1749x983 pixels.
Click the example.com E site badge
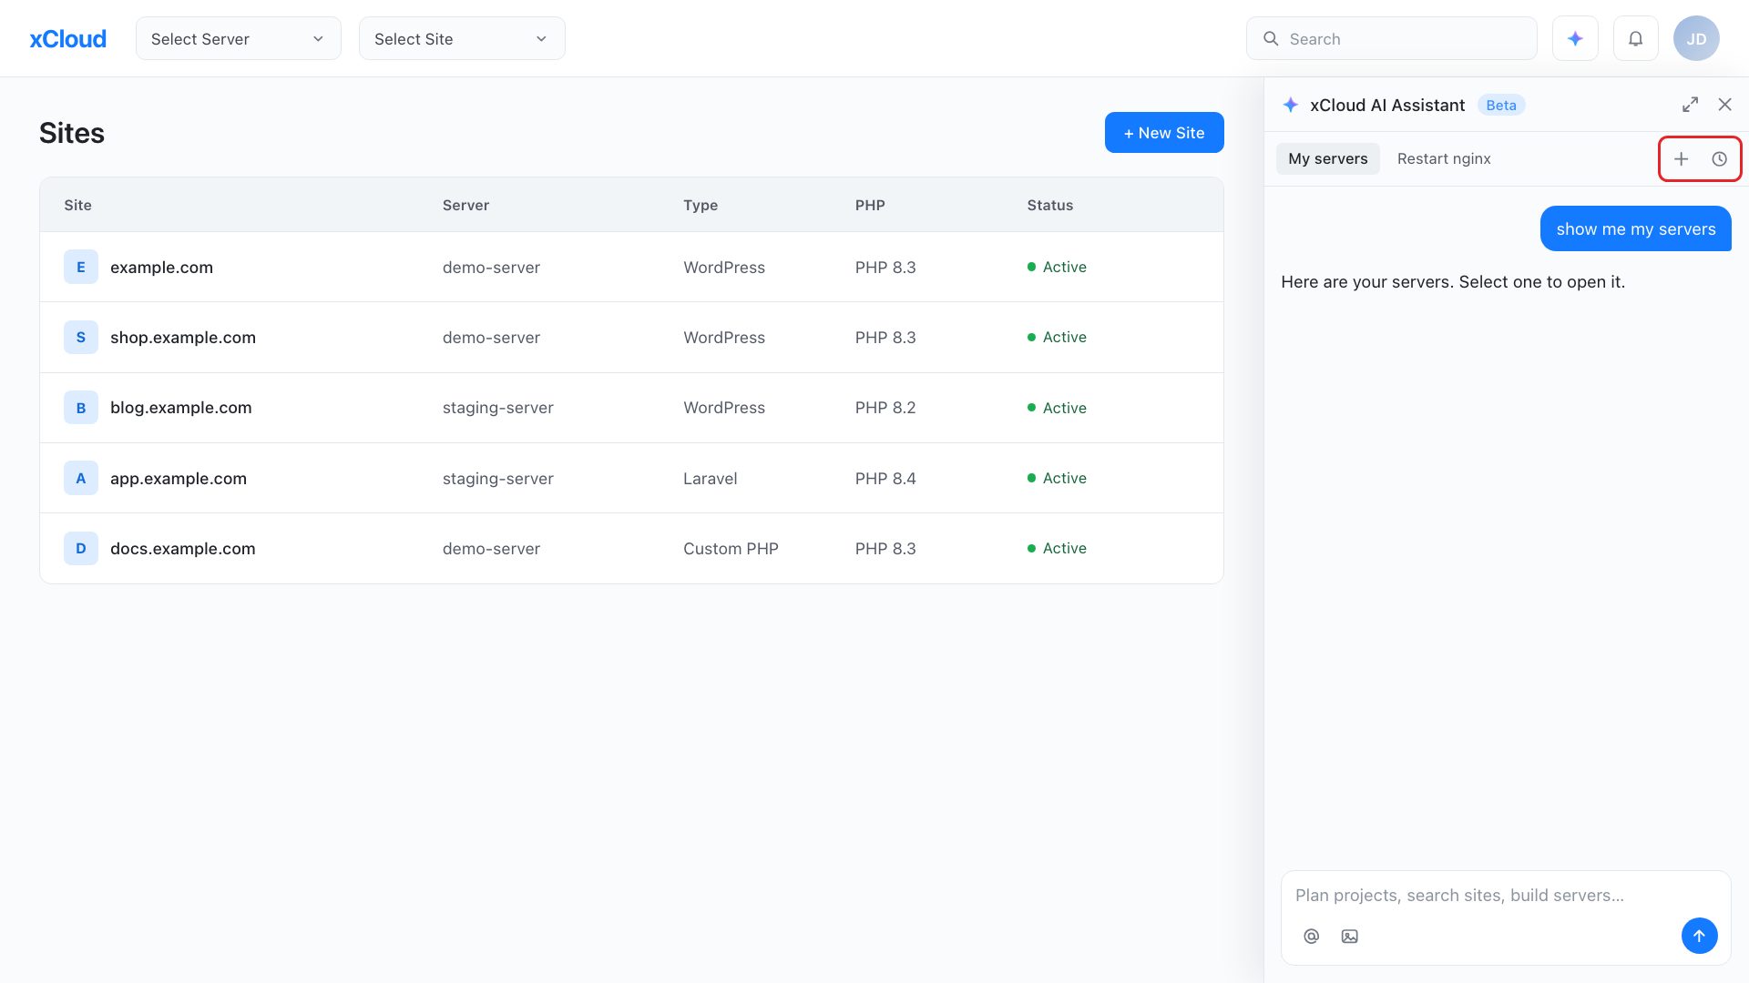tap(81, 267)
